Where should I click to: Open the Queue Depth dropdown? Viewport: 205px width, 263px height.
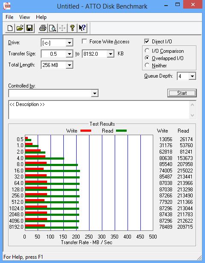[192, 76]
